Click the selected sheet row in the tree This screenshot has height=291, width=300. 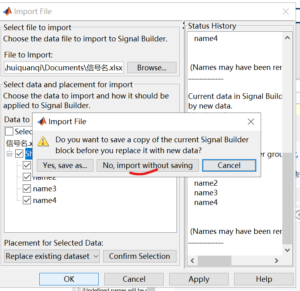coord(29,154)
